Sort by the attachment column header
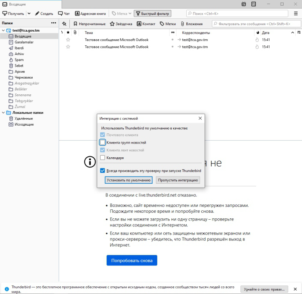 click(x=75, y=32)
